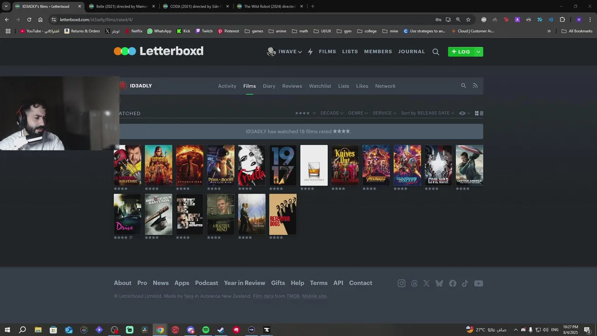Open Spotify from the taskbar

206,330
